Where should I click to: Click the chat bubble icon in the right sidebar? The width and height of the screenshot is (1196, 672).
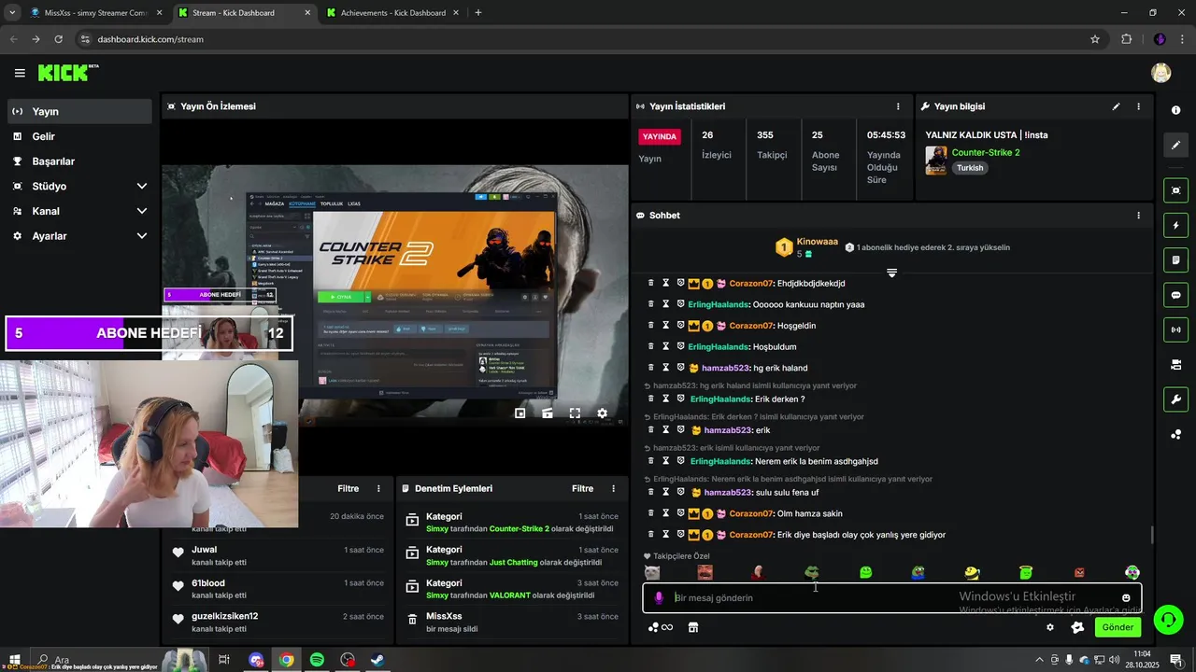[1175, 295]
